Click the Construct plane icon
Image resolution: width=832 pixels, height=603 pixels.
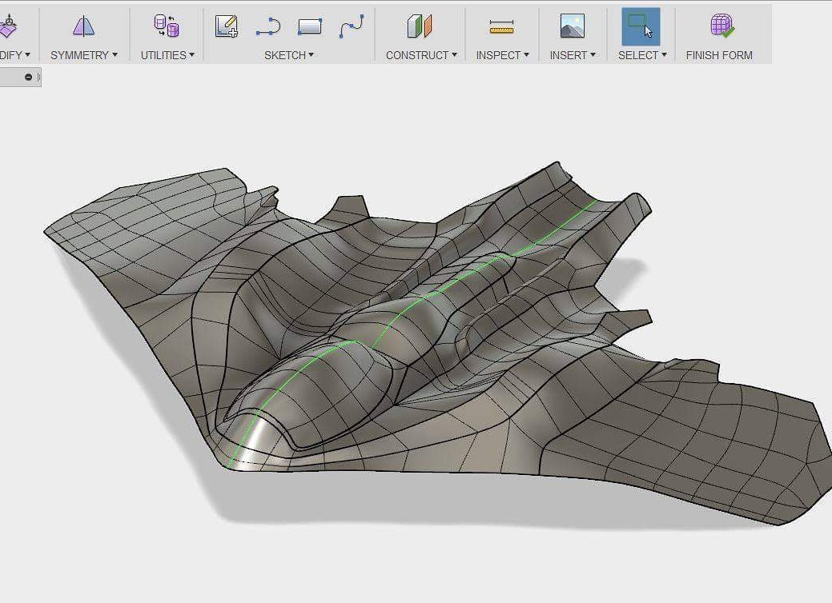(420, 26)
